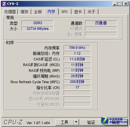Screen dimensions: 130x127
Task: Expand the 工具 dropdown arrow
Action: 76,122
